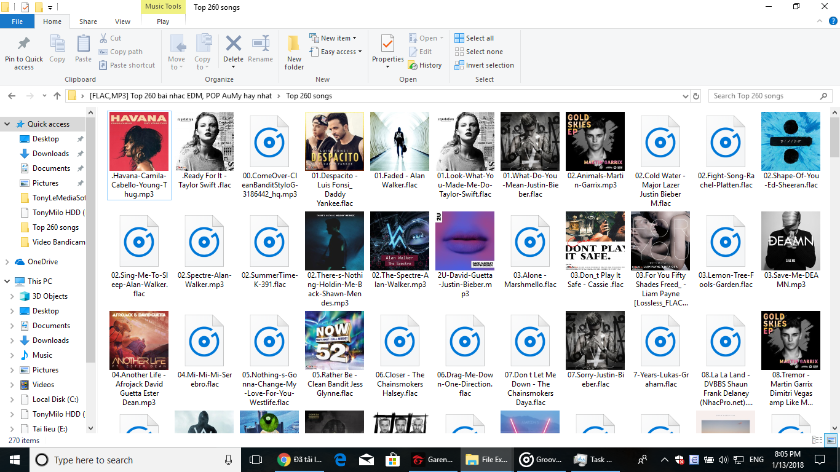Click Copy path in the ribbon
The width and height of the screenshot is (840, 472).
click(x=121, y=52)
